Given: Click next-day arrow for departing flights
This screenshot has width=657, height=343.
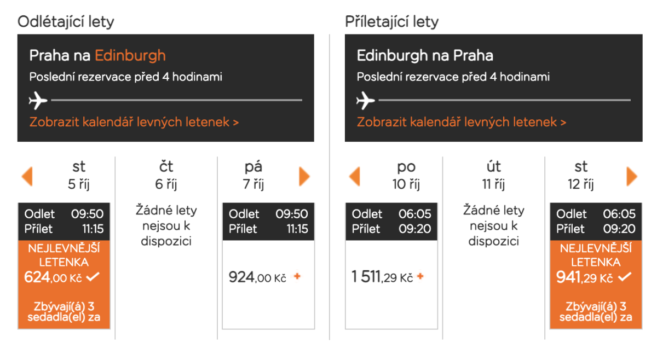Looking at the screenshot, I should coord(304,176).
